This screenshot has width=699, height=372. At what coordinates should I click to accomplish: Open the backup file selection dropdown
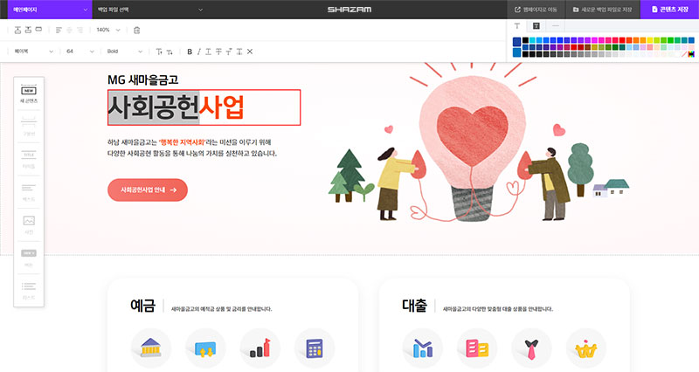(150, 10)
